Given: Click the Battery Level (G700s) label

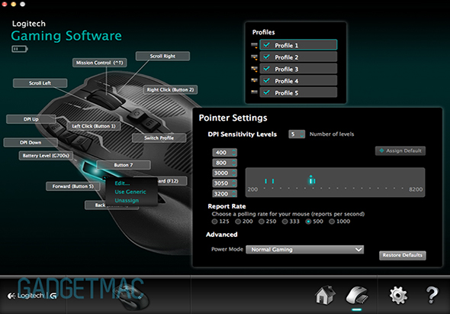Looking at the screenshot, I should pos(46,156).
